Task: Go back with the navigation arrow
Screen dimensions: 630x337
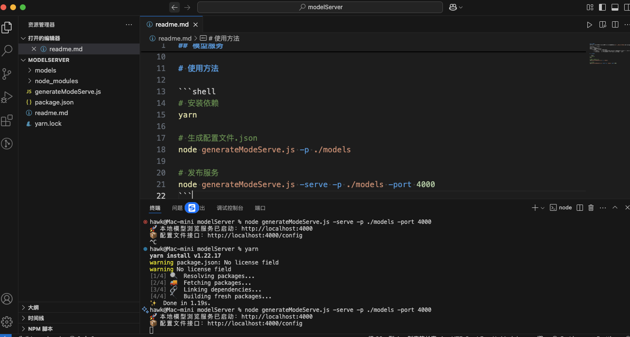Action: 174,7
